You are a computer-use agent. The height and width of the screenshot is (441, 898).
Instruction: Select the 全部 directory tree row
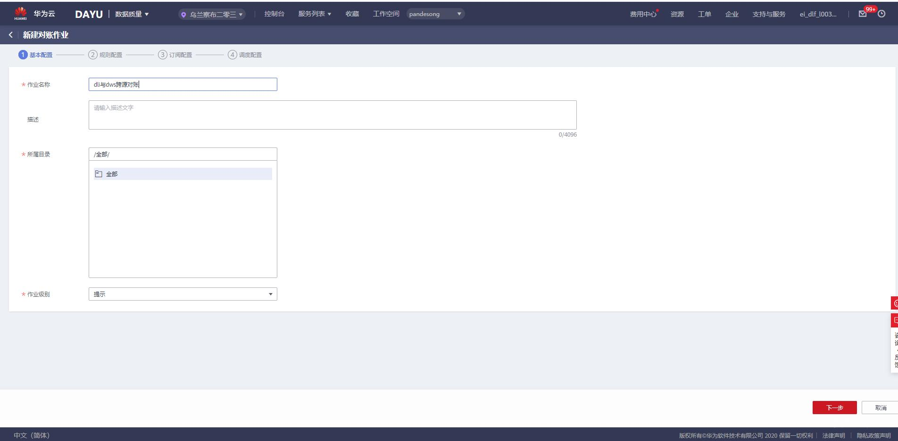pyautogui.click(x=183, y=174)
